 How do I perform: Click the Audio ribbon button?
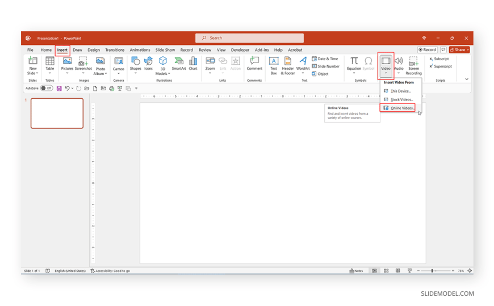(x=399, y=65)
